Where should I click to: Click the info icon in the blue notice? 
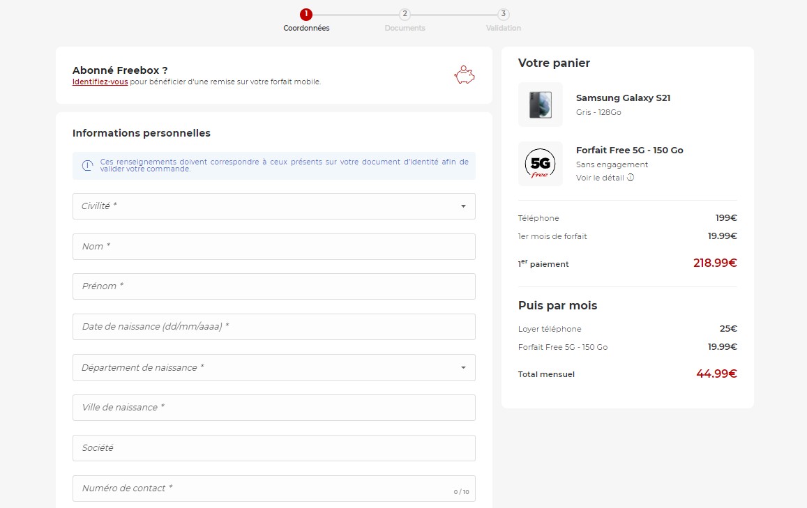[x=87, y=165]
